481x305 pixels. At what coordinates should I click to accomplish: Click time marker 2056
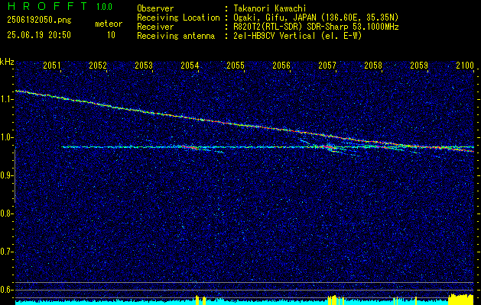pyautogui.click(x=281, y=65)
